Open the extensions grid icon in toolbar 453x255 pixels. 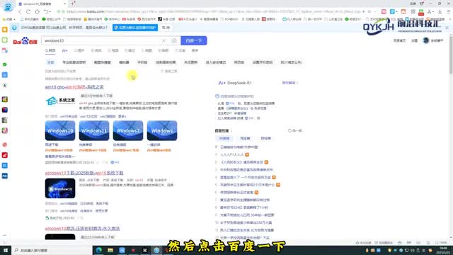(x=413, y=11)
